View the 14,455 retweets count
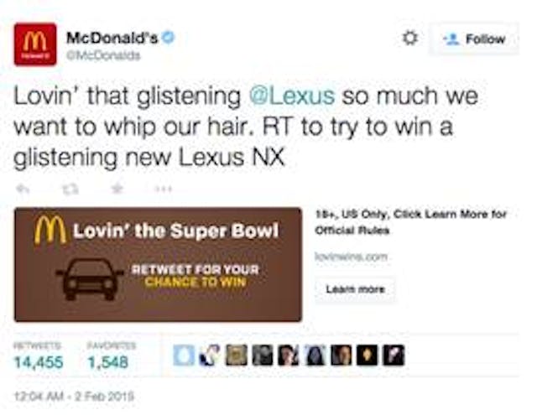 tap(39, 361)
